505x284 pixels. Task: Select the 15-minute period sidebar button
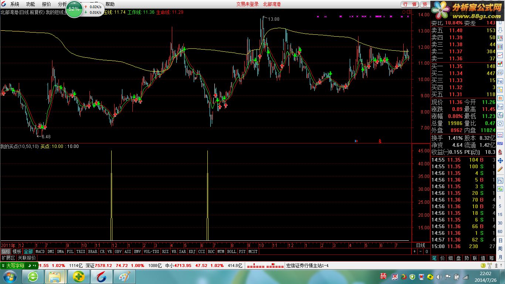tap(500, 214)
